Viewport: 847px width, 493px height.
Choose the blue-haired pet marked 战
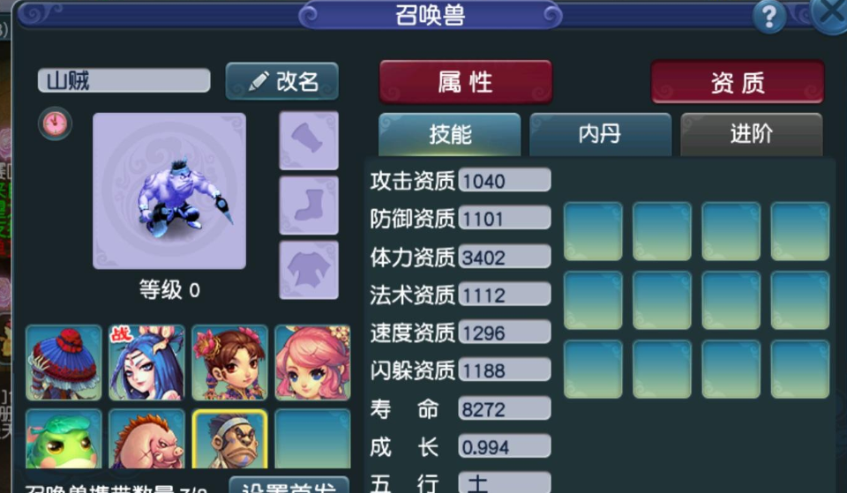click(x=146, y=362)
